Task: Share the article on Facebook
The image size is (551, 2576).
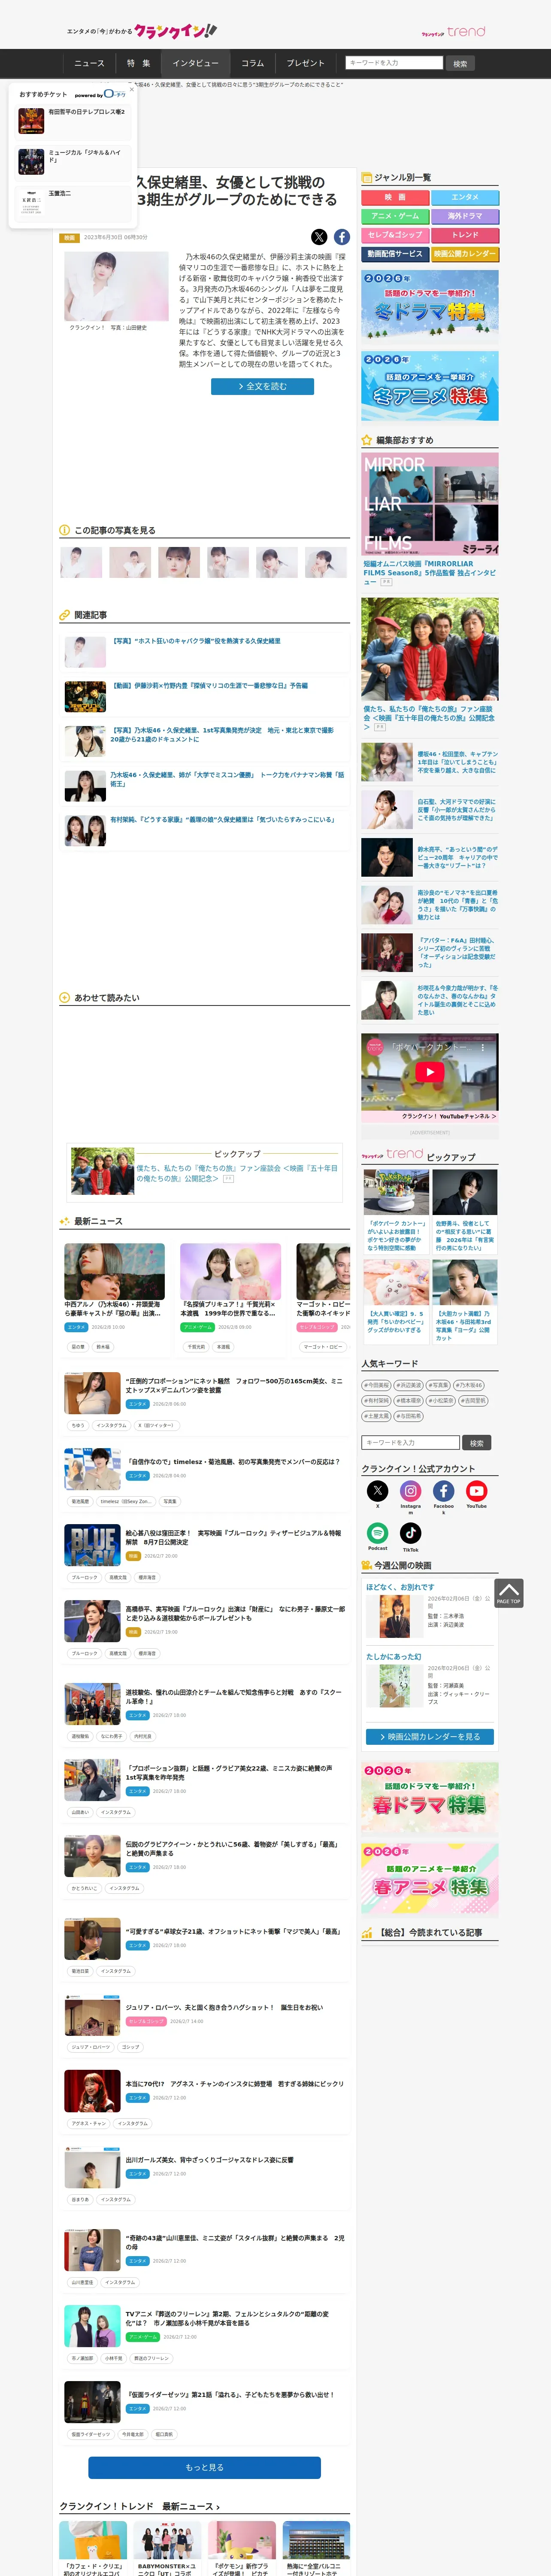Action: click(x=342, y=237)
